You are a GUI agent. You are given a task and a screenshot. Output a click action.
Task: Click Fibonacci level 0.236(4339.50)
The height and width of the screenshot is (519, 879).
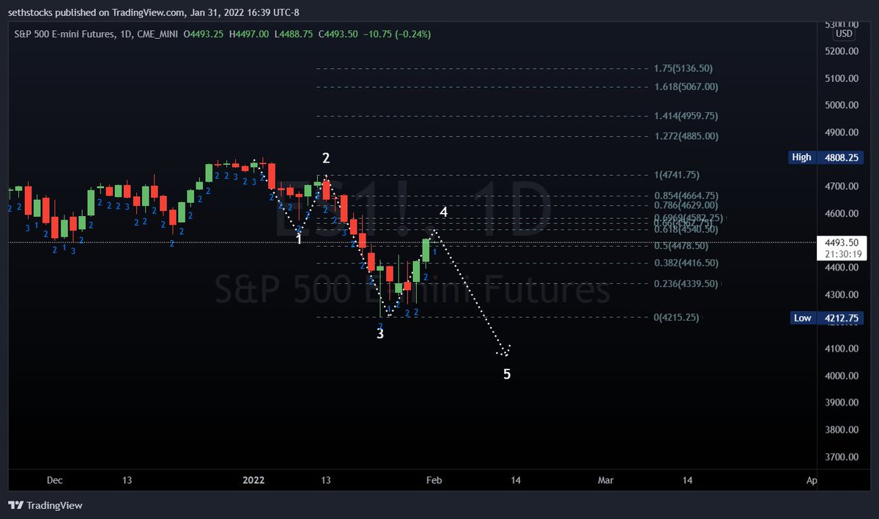[686, 283]
